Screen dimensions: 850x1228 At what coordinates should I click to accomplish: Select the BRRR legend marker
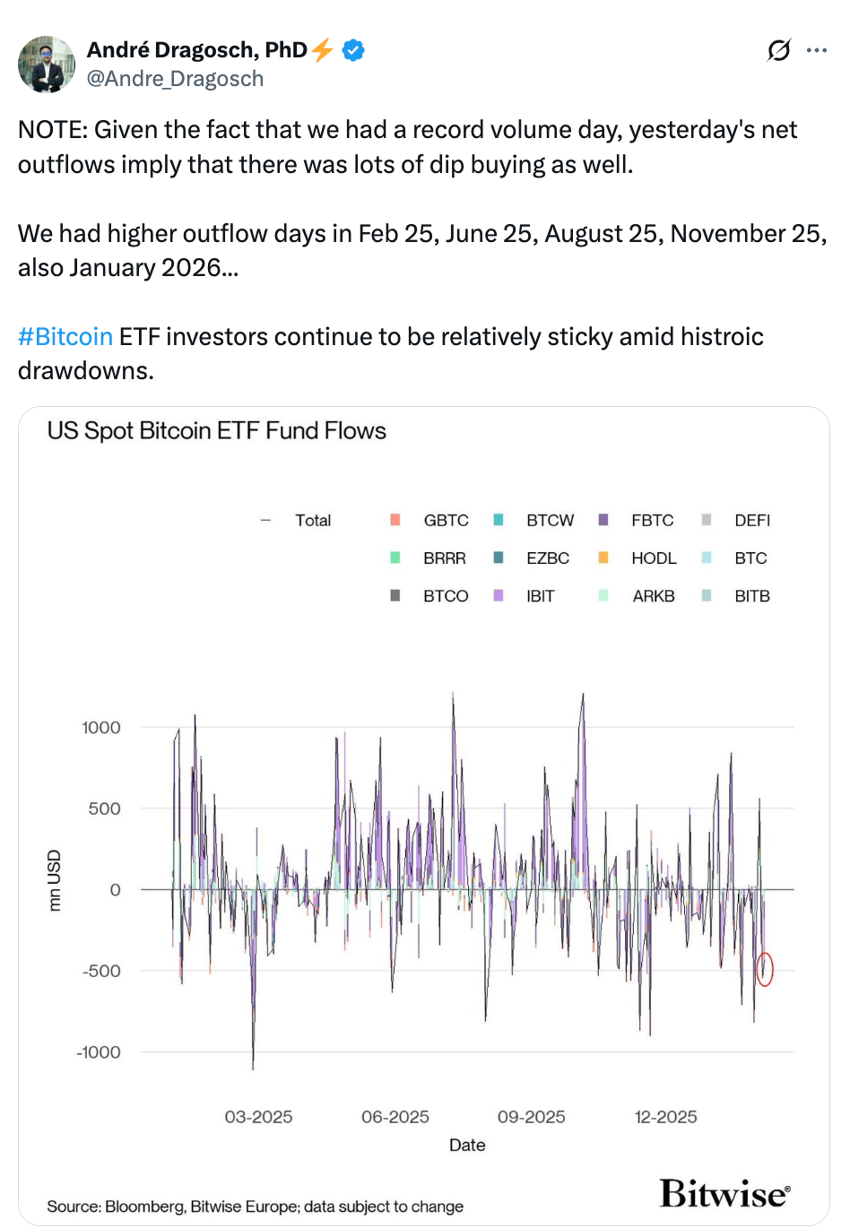pyautogui.click(x=395, y=558)
